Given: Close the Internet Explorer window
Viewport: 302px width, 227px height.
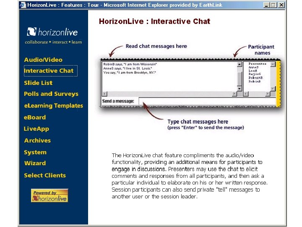Looking at the screenshot, I should coord(281,5).
